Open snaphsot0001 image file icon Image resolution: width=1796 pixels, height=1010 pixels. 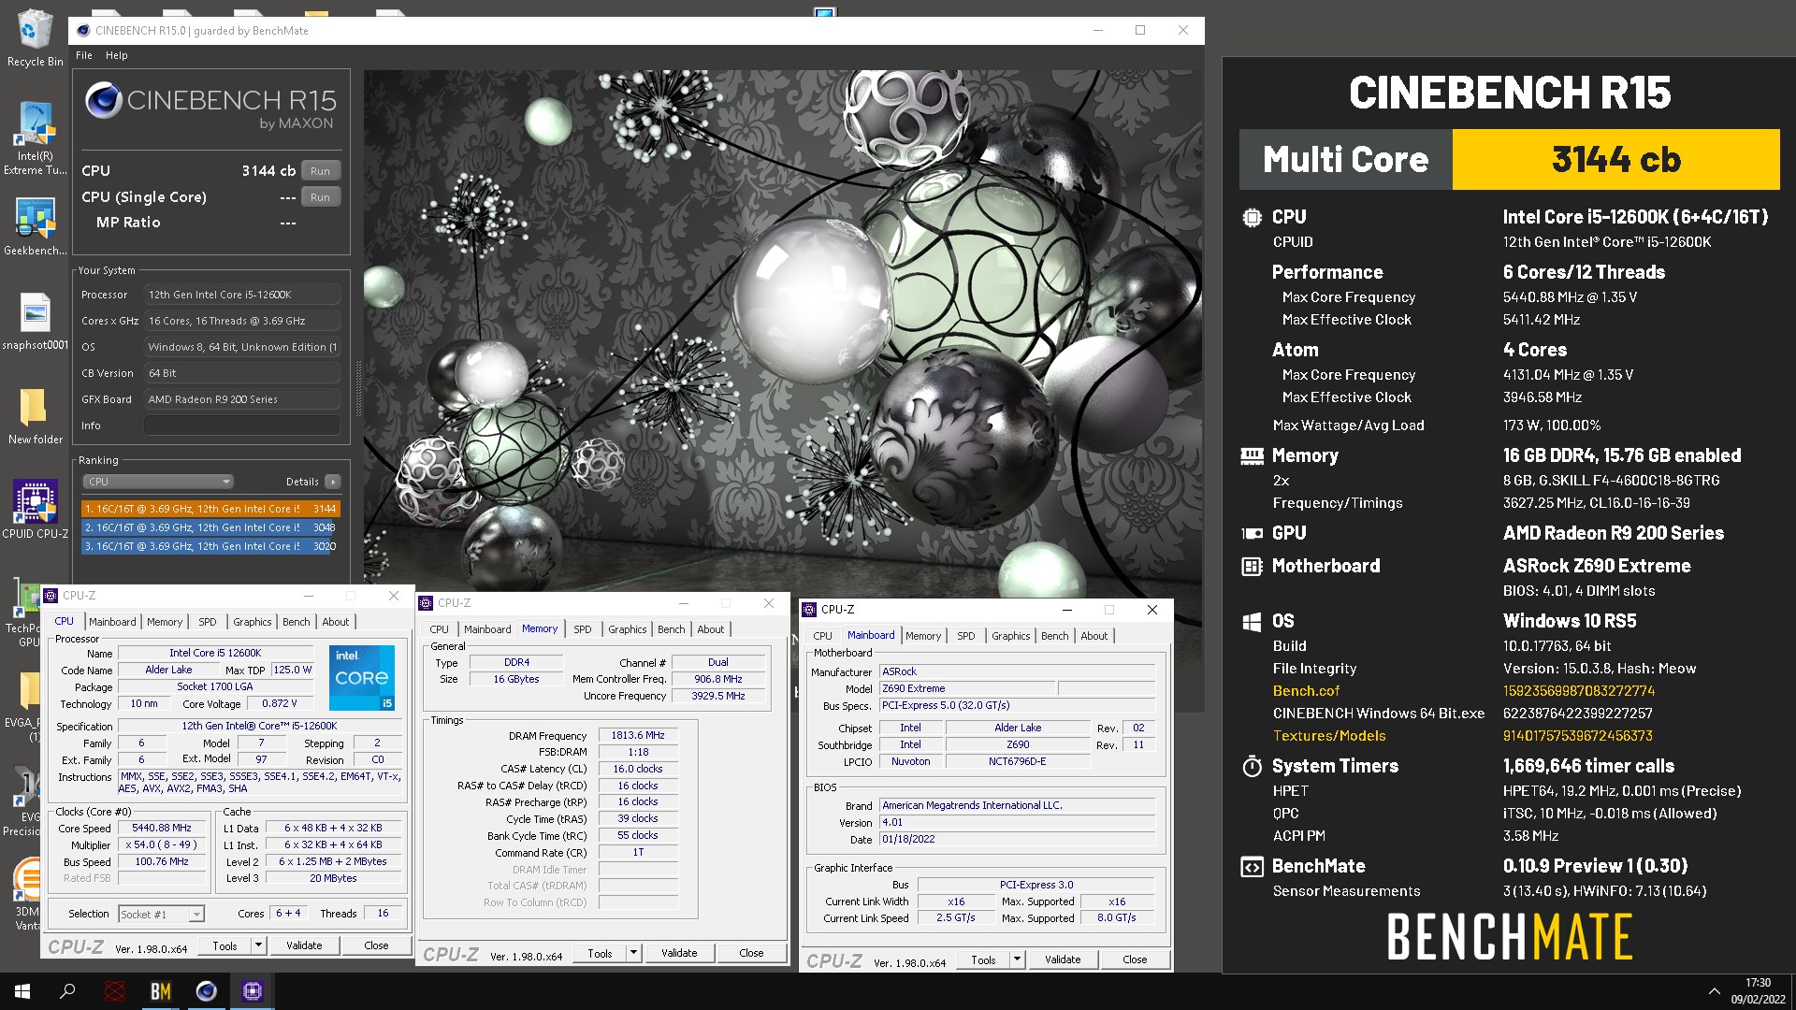coord(35,321)
